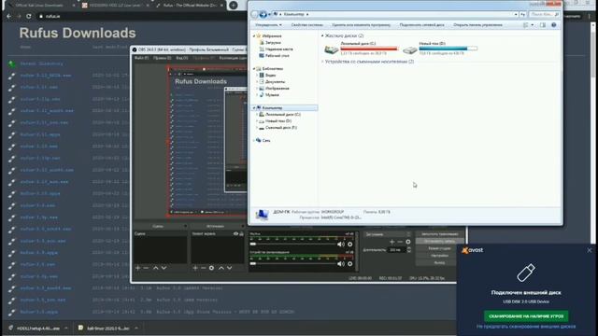Click OBS Start Streaming button
Screen dimensions: 598x336
pos(439,234)
